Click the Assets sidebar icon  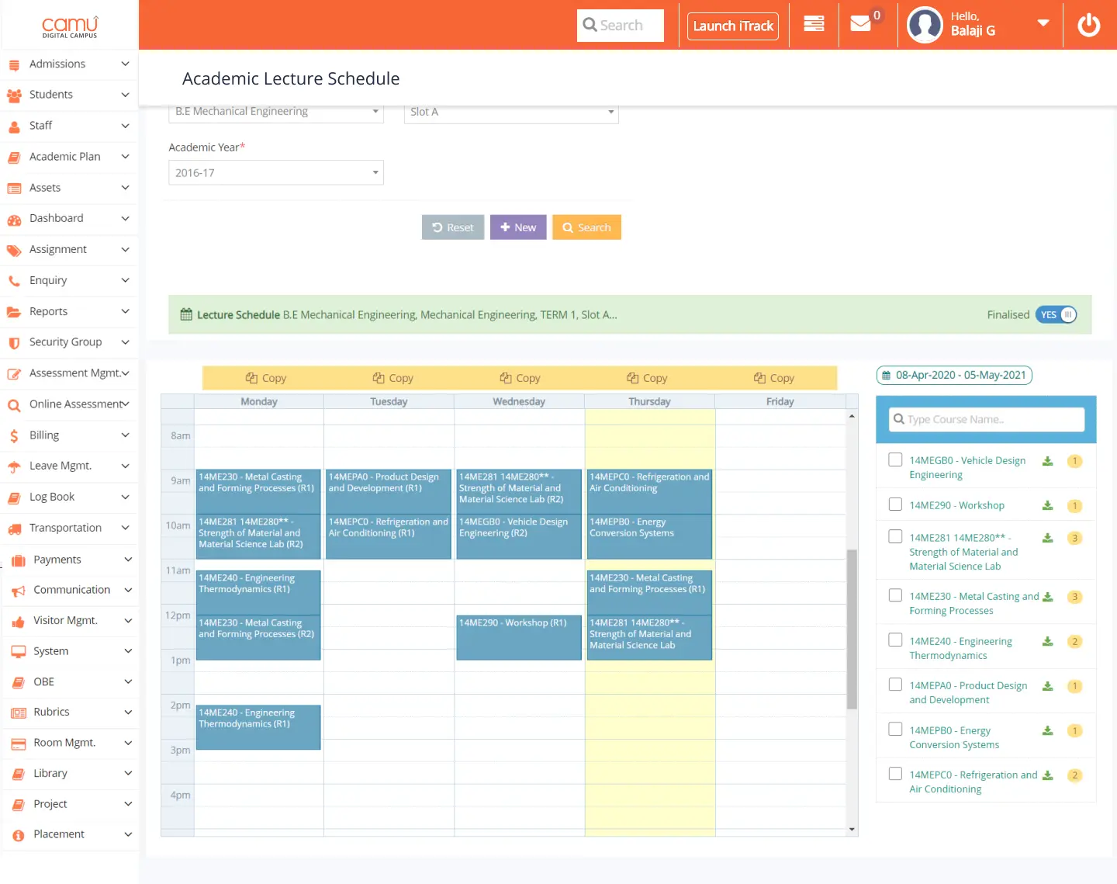pos(14,189)
